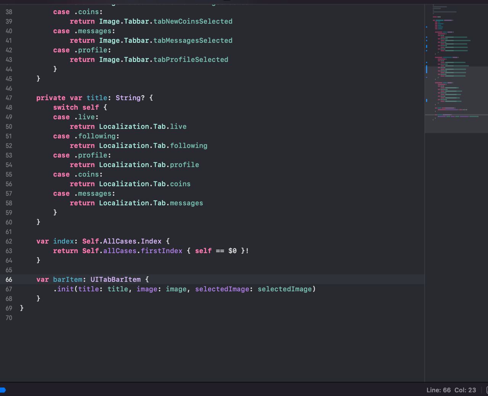Select line number 66 in the gutter

click(x=9, y=279)
